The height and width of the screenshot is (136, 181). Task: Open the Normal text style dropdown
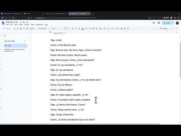(43, 29)
